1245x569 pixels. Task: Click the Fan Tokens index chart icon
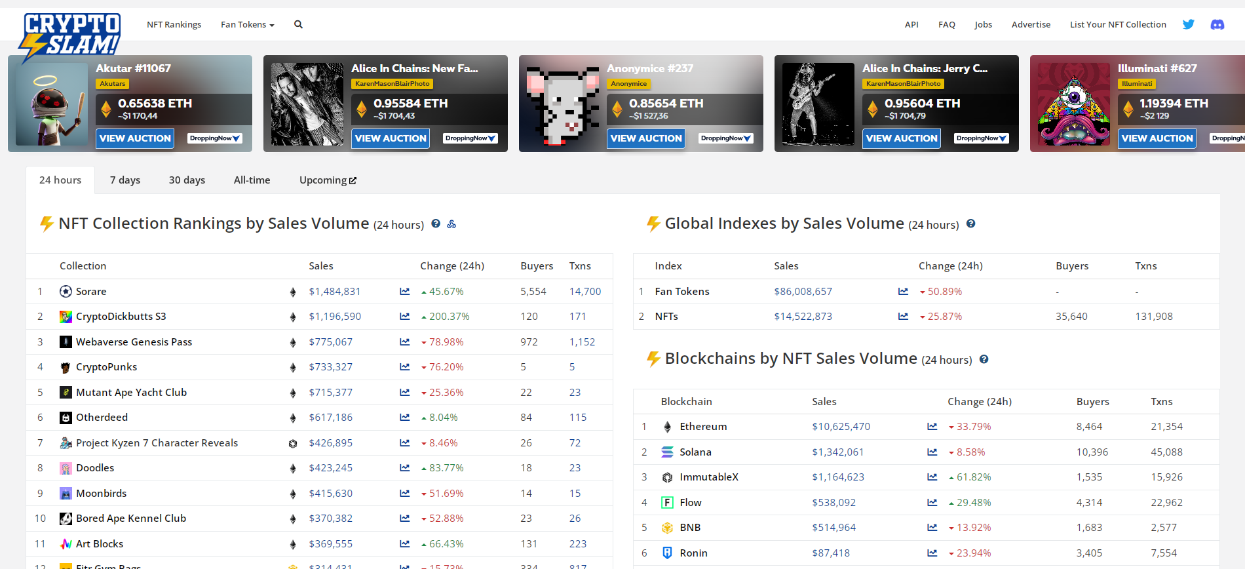point(903,292)
